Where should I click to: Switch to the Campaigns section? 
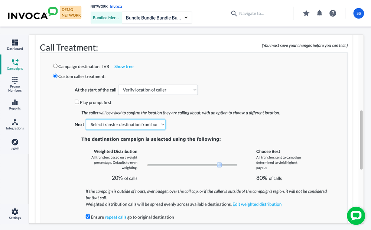coord(15,64)
